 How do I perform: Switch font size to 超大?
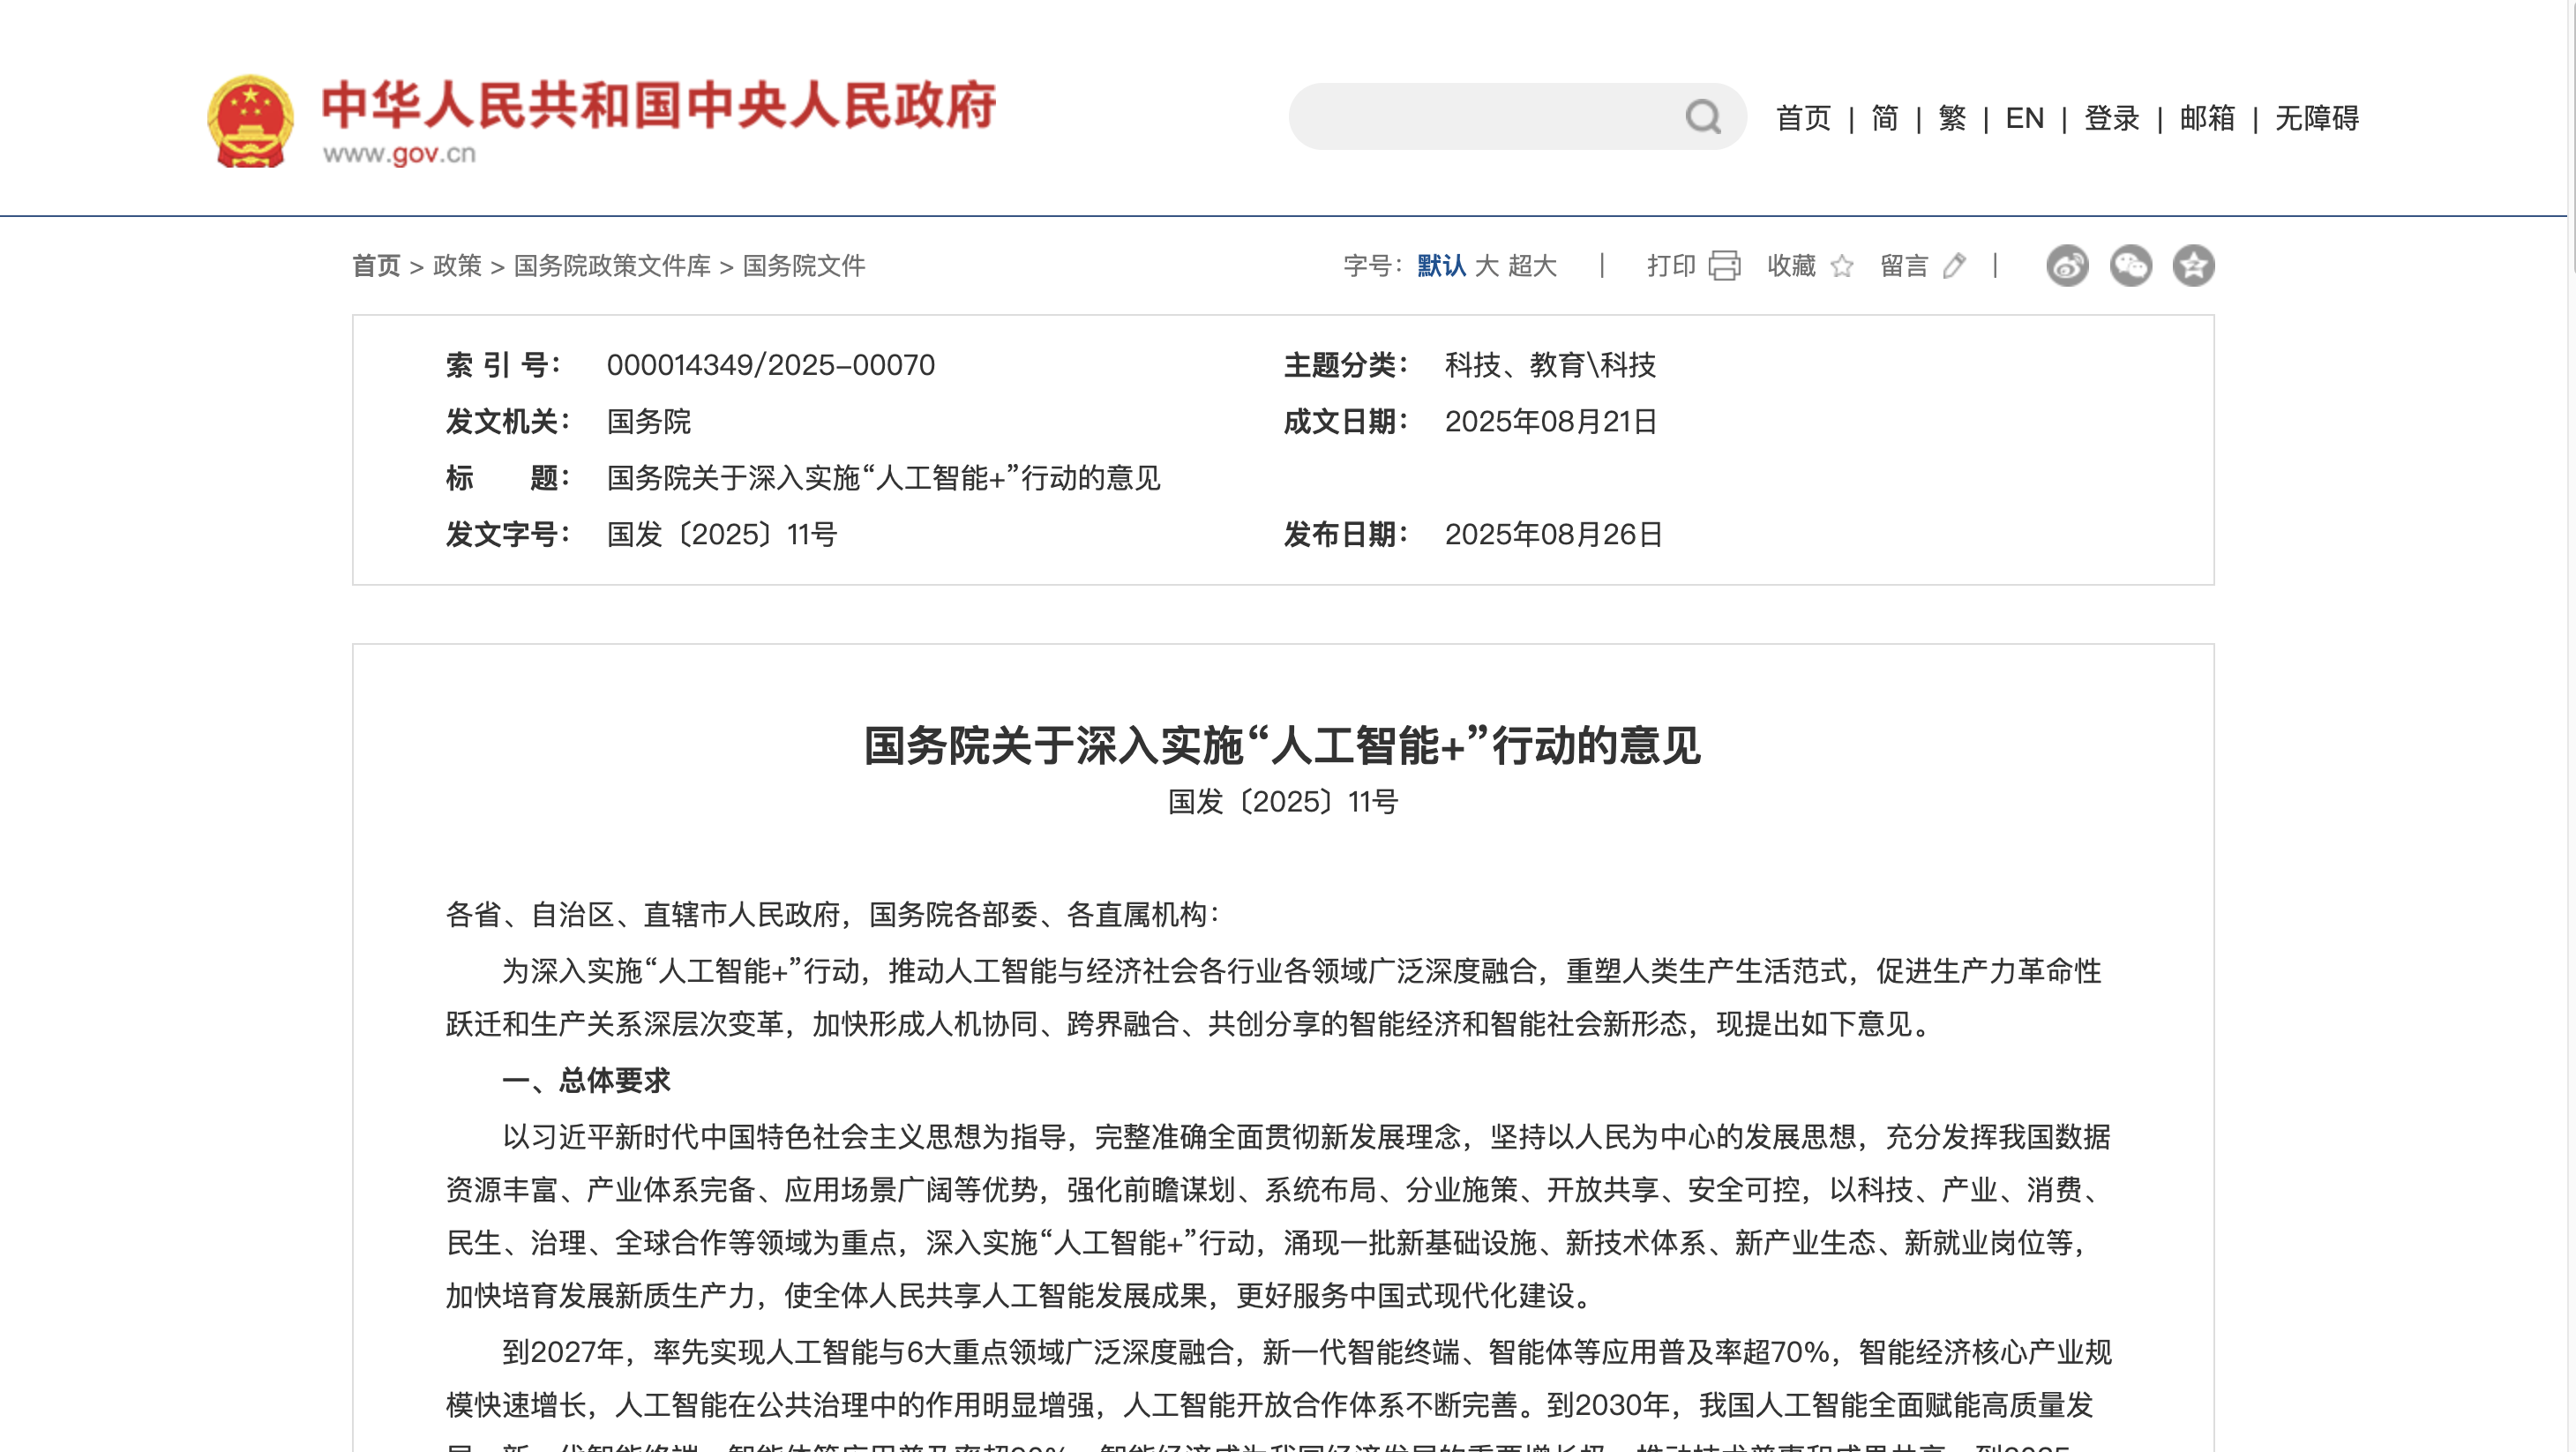1532,266
